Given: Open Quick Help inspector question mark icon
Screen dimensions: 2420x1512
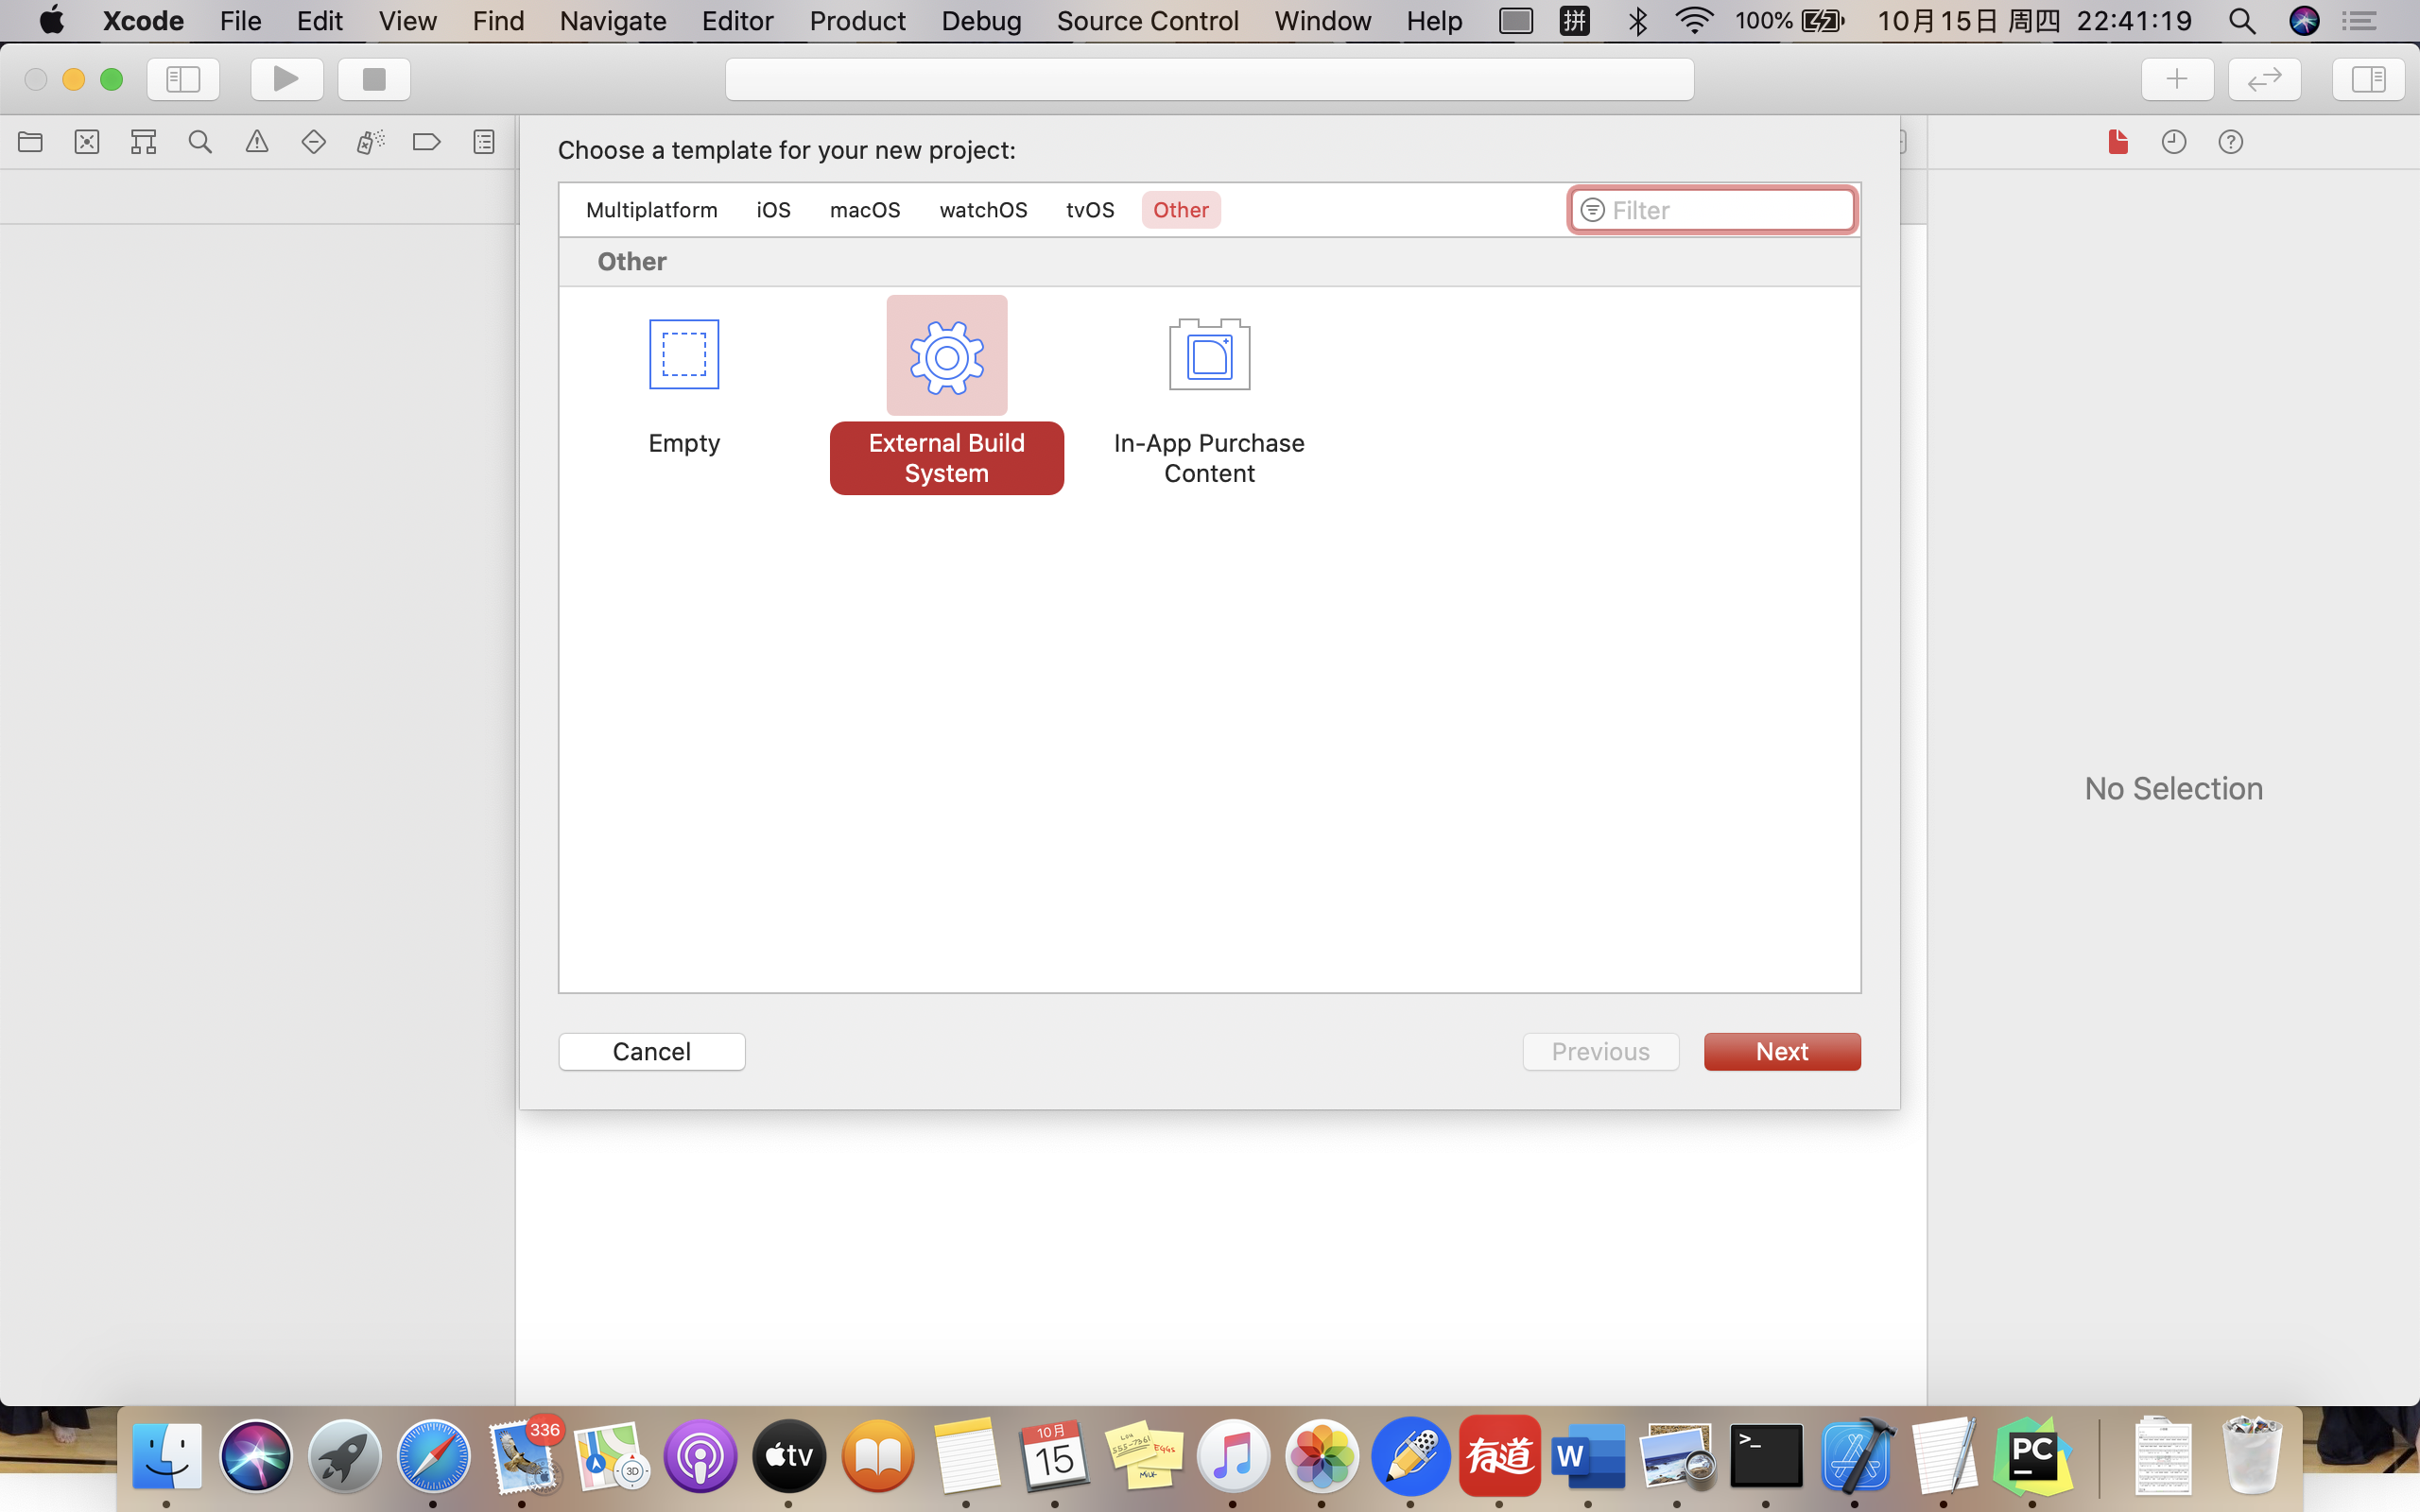Looking at the screenshot, I should coord(2232,141).
